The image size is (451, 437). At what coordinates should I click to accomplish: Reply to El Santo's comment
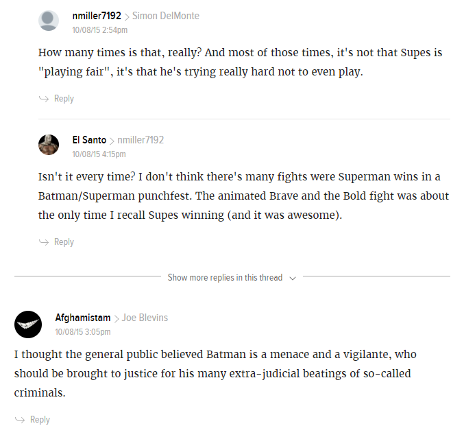[64, 242]
